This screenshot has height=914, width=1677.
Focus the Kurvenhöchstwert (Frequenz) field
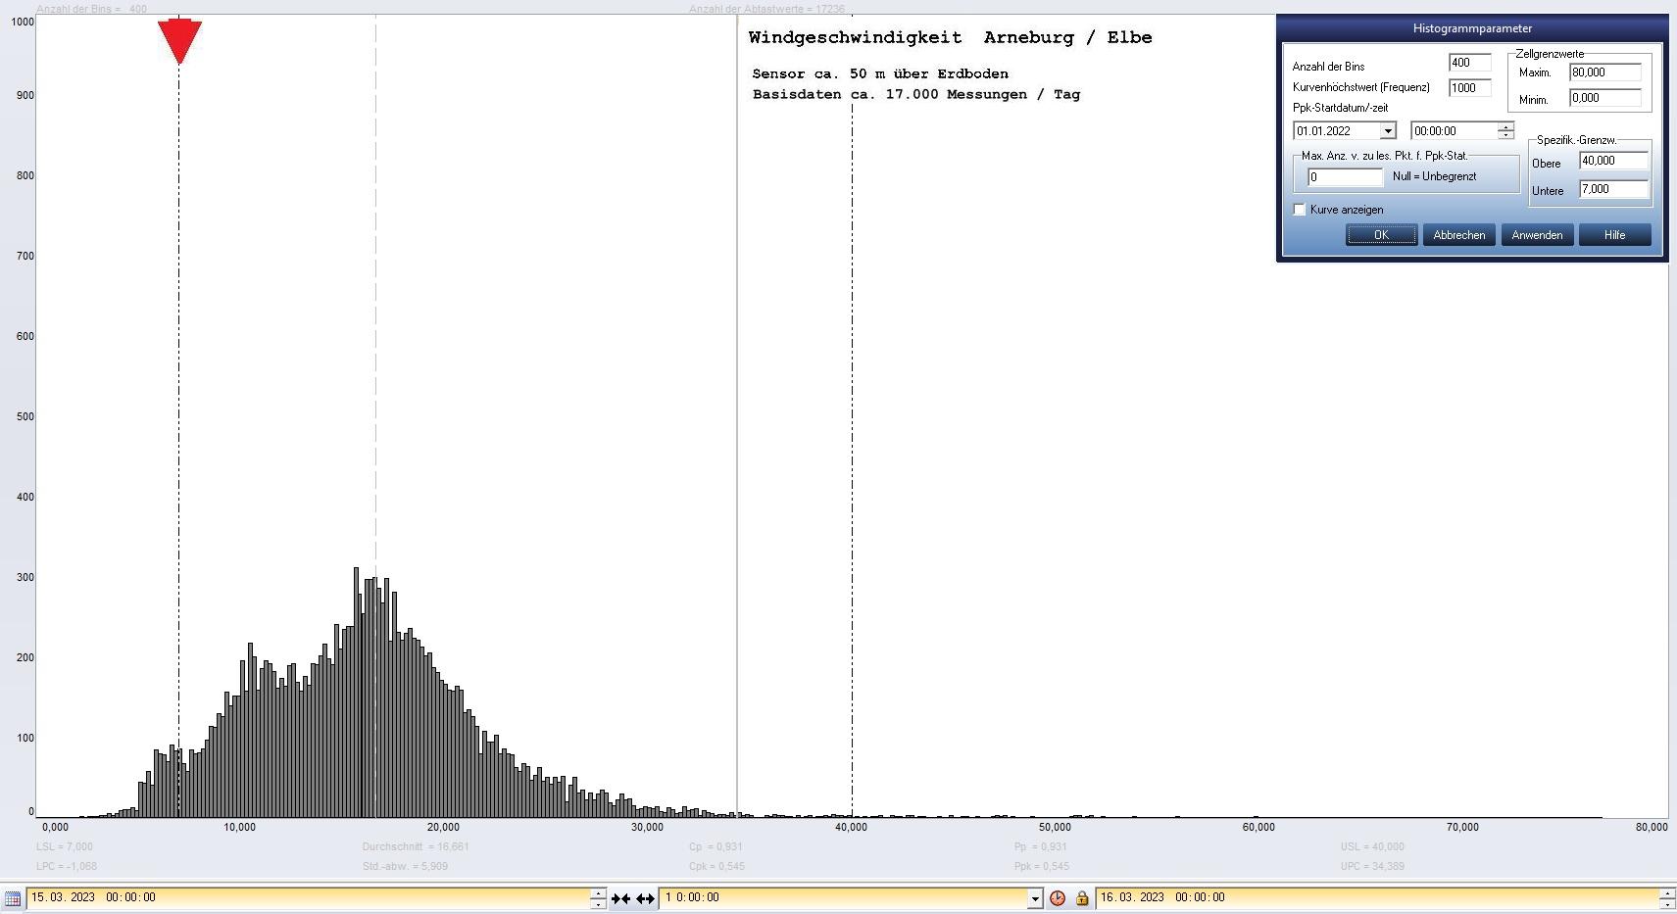click(1470, 88)
